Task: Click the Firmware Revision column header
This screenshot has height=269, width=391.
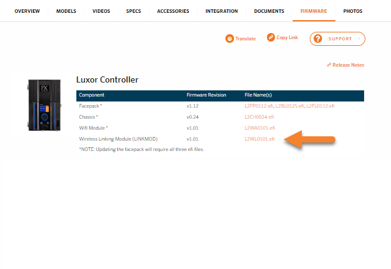Action: tap(206, 95)
